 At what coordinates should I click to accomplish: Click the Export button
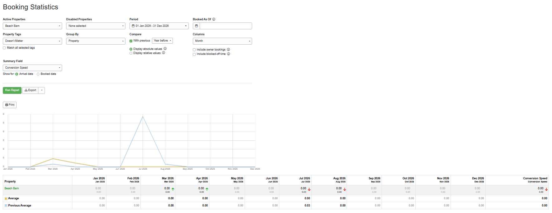[x=30, y=90]
